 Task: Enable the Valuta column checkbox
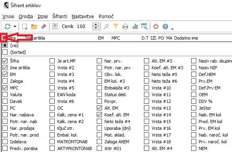[5, 95]
